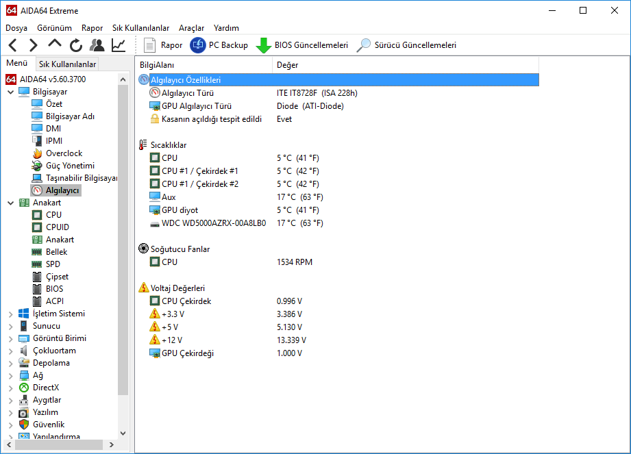631x454 pixels.
Task: Expand the Aygıtlar node
Action: pos(10,401)
